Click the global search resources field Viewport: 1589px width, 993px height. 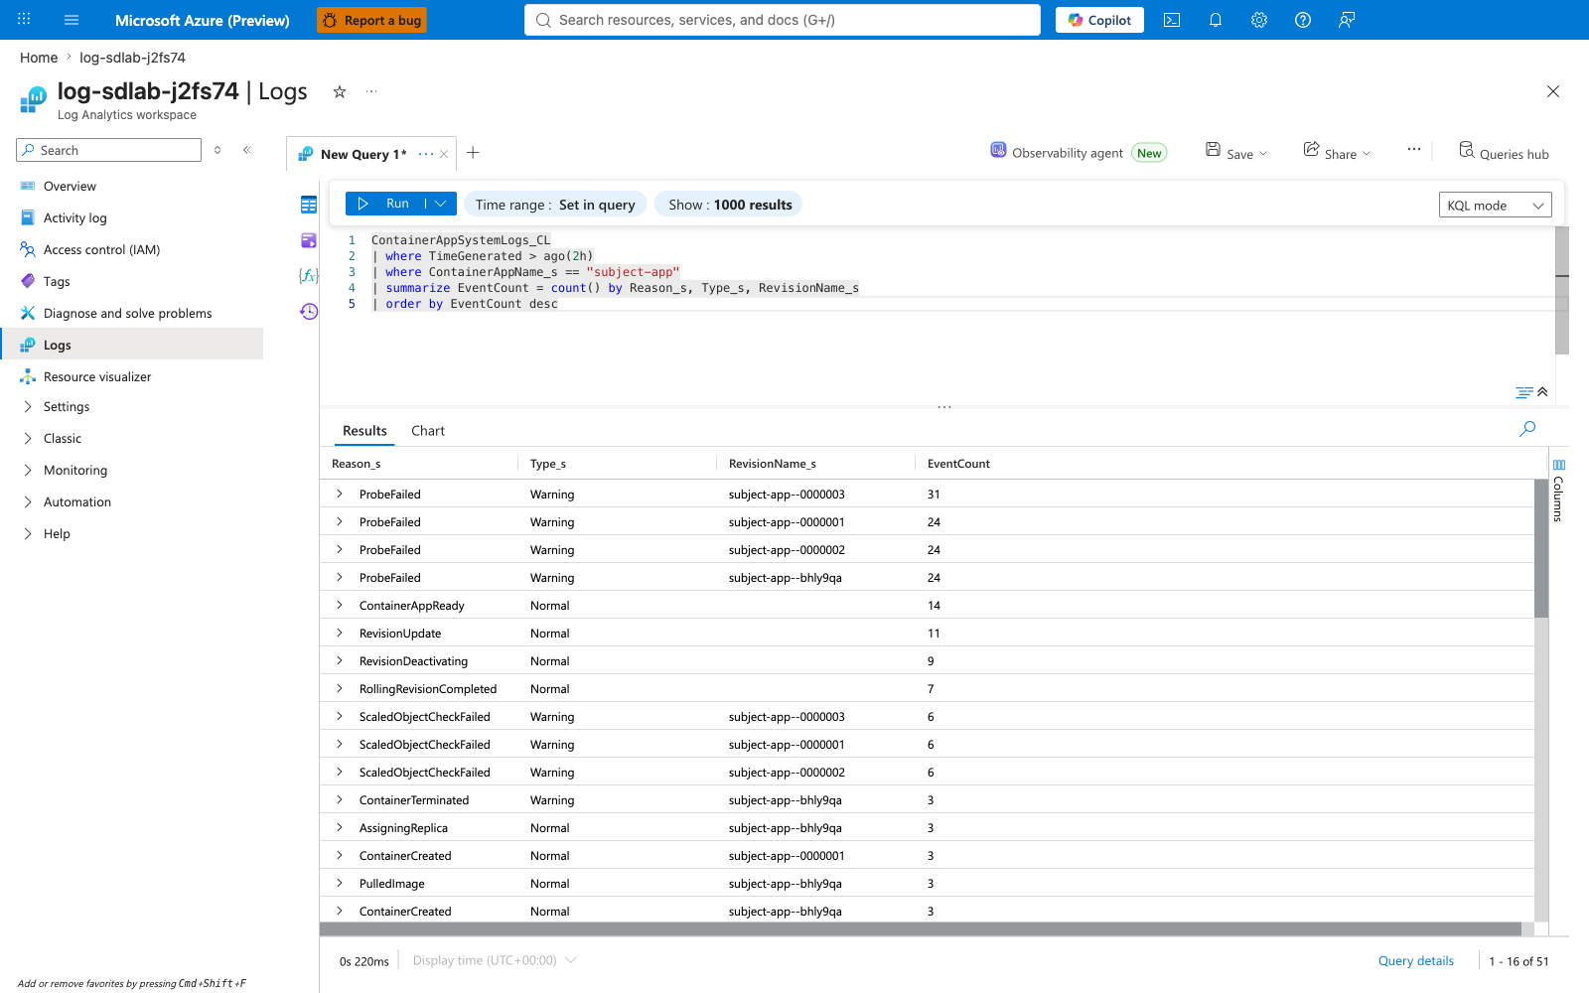point(783,20)
